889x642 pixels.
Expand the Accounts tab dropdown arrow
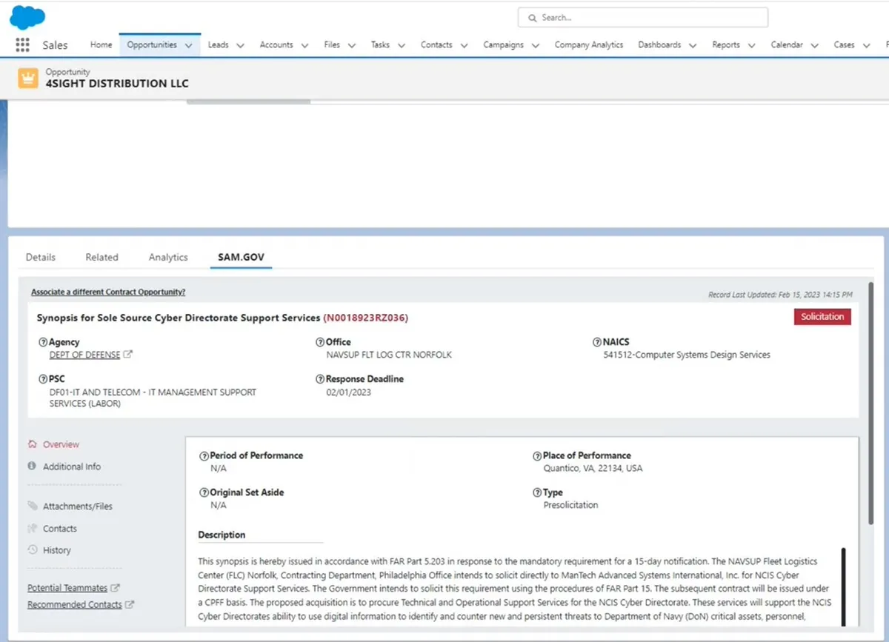coord(304,45)
